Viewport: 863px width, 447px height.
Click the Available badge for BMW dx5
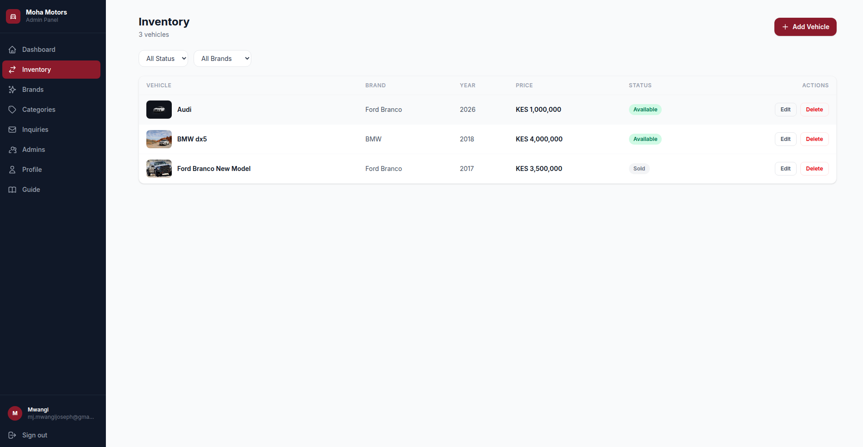click(645, 139)
